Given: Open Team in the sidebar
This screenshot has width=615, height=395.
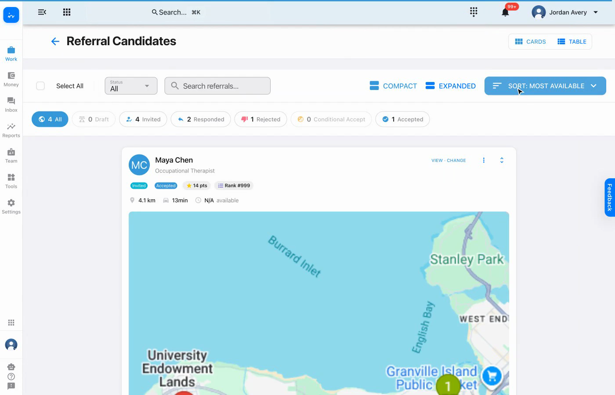Looking at the screenshot, I should [11, 156].
